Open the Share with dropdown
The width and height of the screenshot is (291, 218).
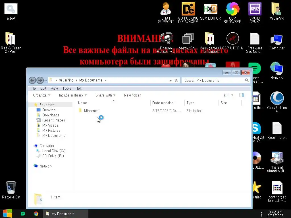coord(105,95)
